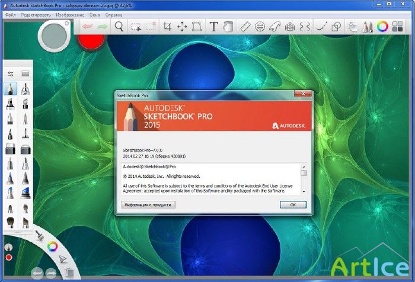Open the file pages icon in lagoon

(x=69, y=271)
